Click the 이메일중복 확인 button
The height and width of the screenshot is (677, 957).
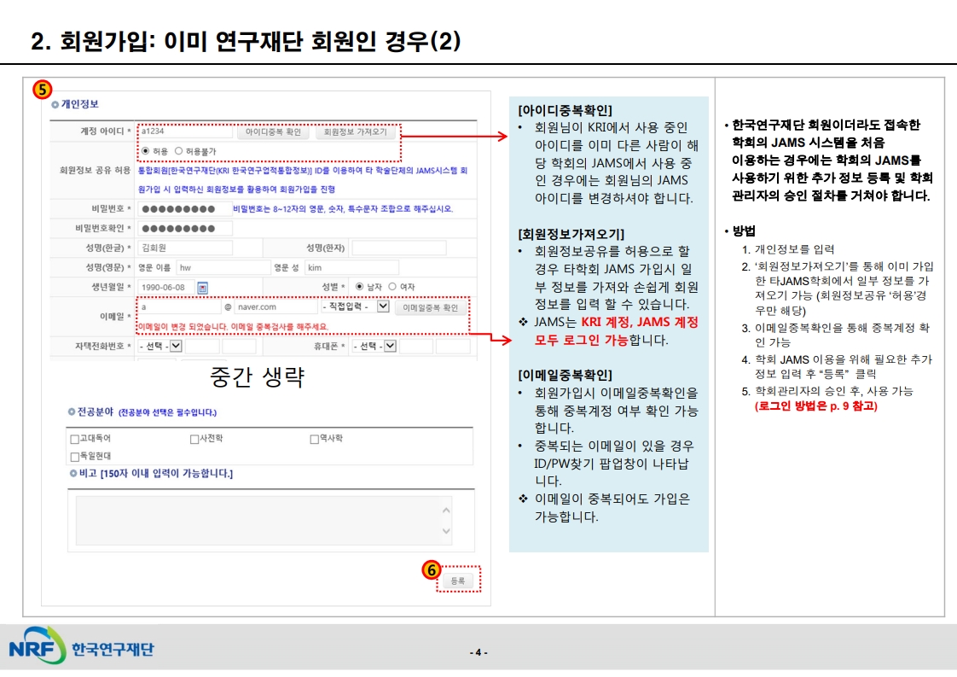click(x=430, y=307)
